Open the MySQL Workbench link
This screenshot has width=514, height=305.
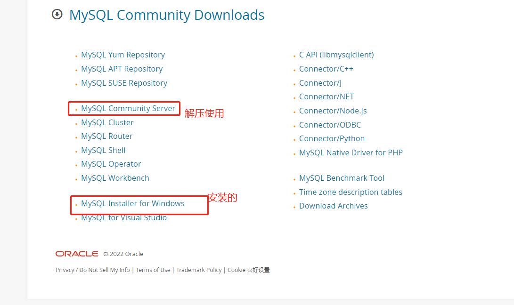(x=115, y=178)
